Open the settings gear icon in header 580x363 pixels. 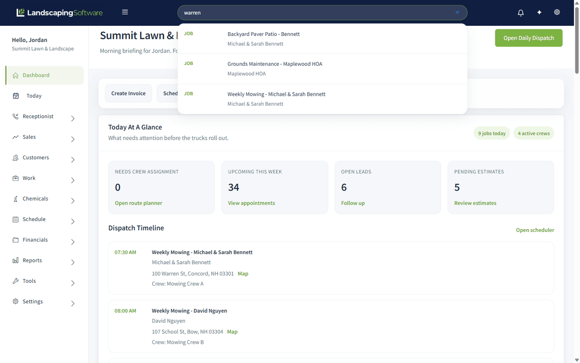pyautogui.click(x=557, y=12)
